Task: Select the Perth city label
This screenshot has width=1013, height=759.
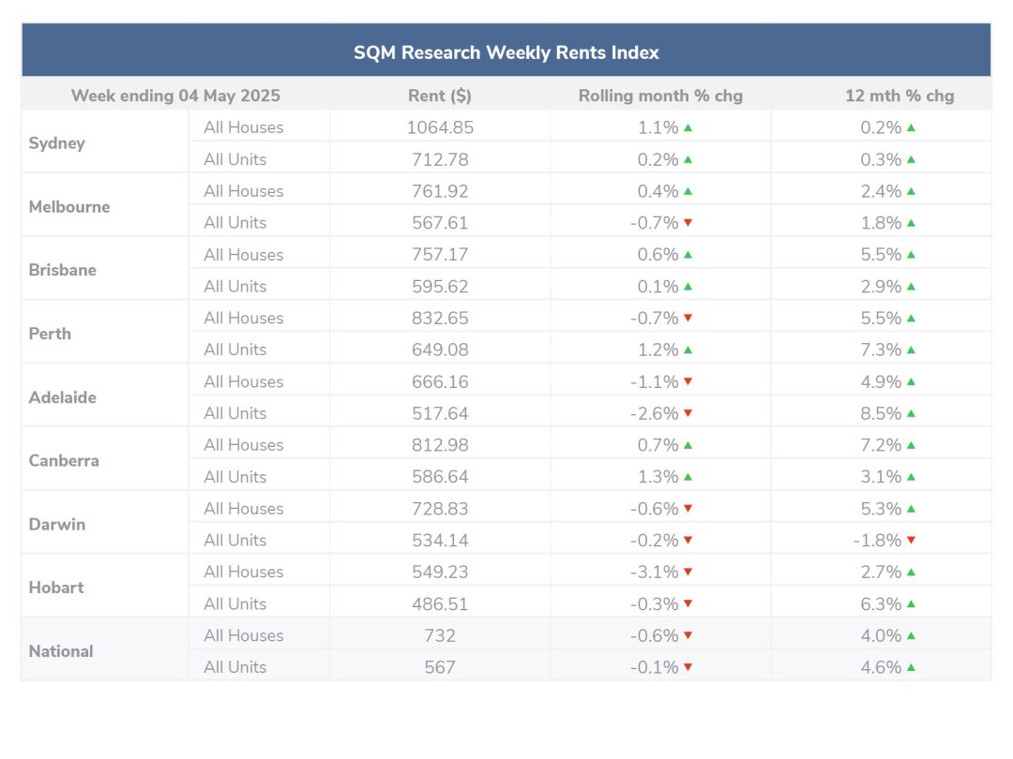Action: (50, 334)
